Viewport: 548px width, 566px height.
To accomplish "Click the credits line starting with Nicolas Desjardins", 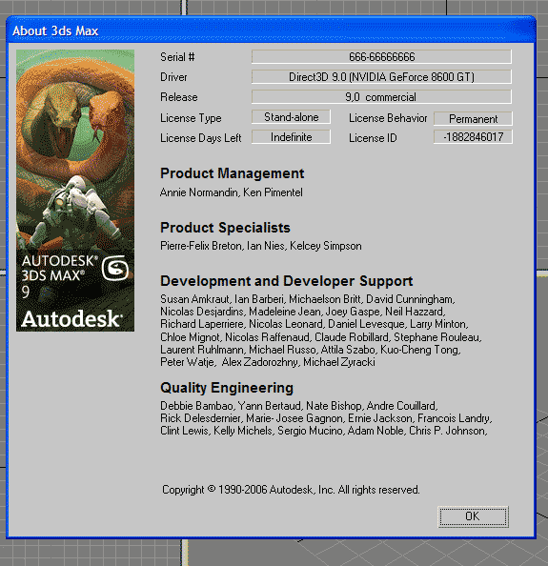I will [303, 312].
